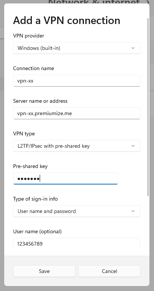Open the L2TP/IPsec with pre-shared key dropdown
Image resolution: width=154 pixels, height=291 pixels.
pyautogui.click(x=77, y=146)
